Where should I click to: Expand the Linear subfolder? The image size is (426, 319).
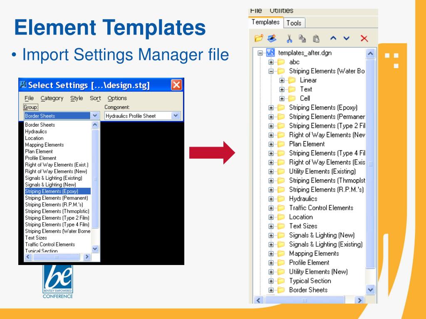(x=282, y=80)
